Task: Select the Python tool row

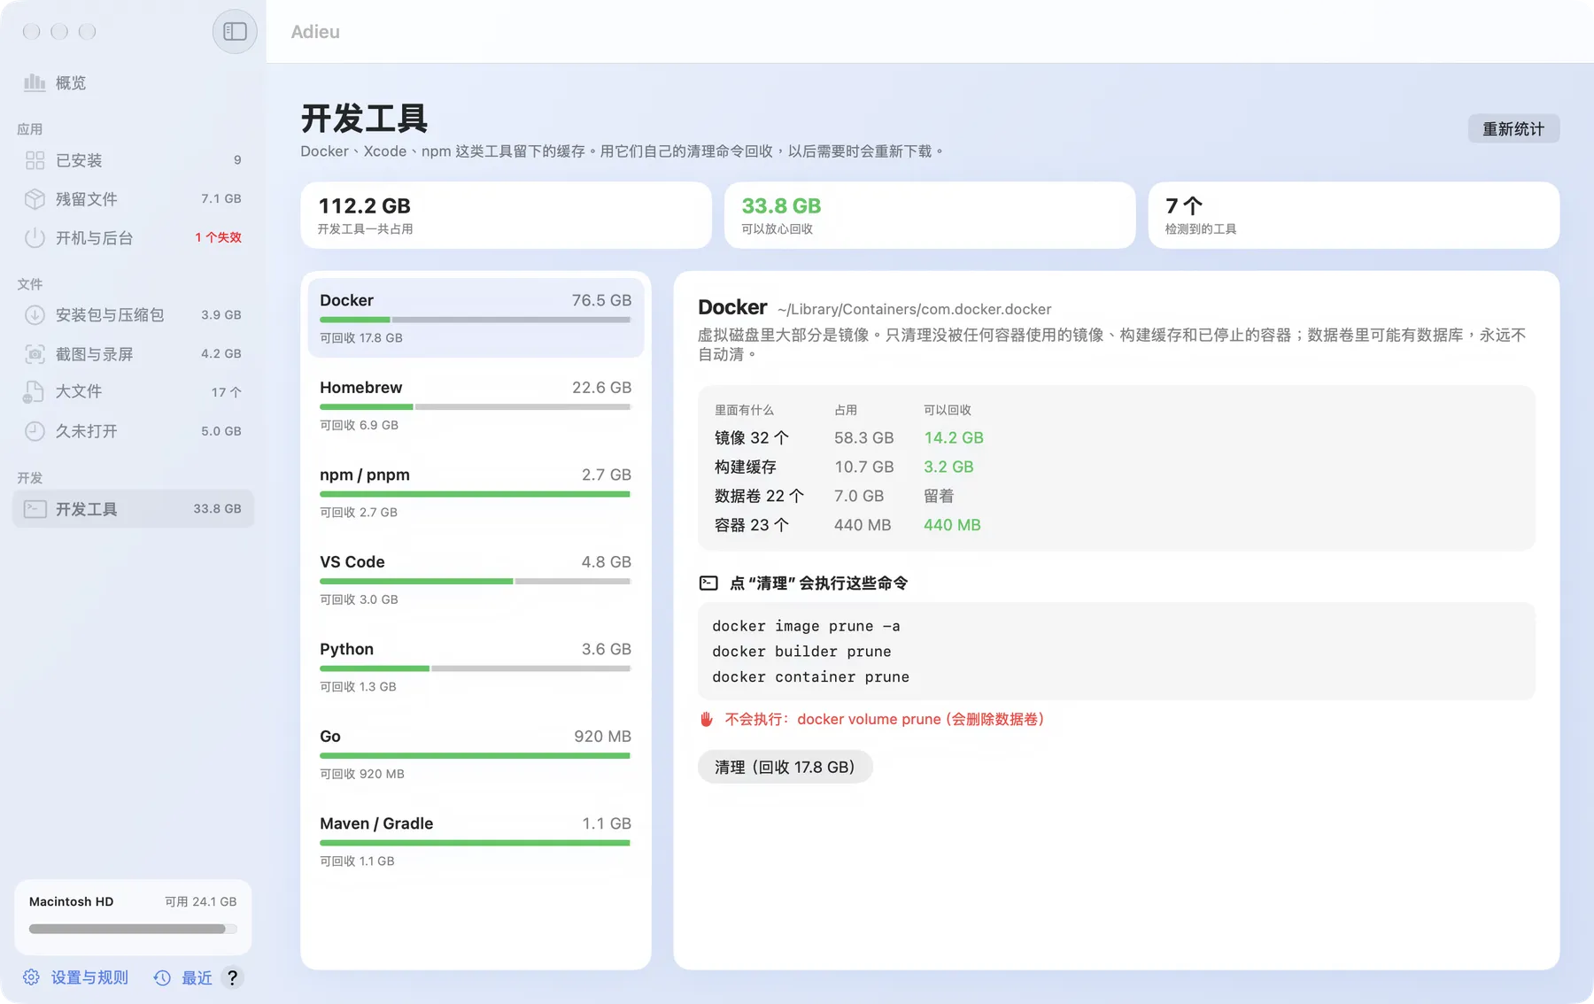Action: click(476, 667)
